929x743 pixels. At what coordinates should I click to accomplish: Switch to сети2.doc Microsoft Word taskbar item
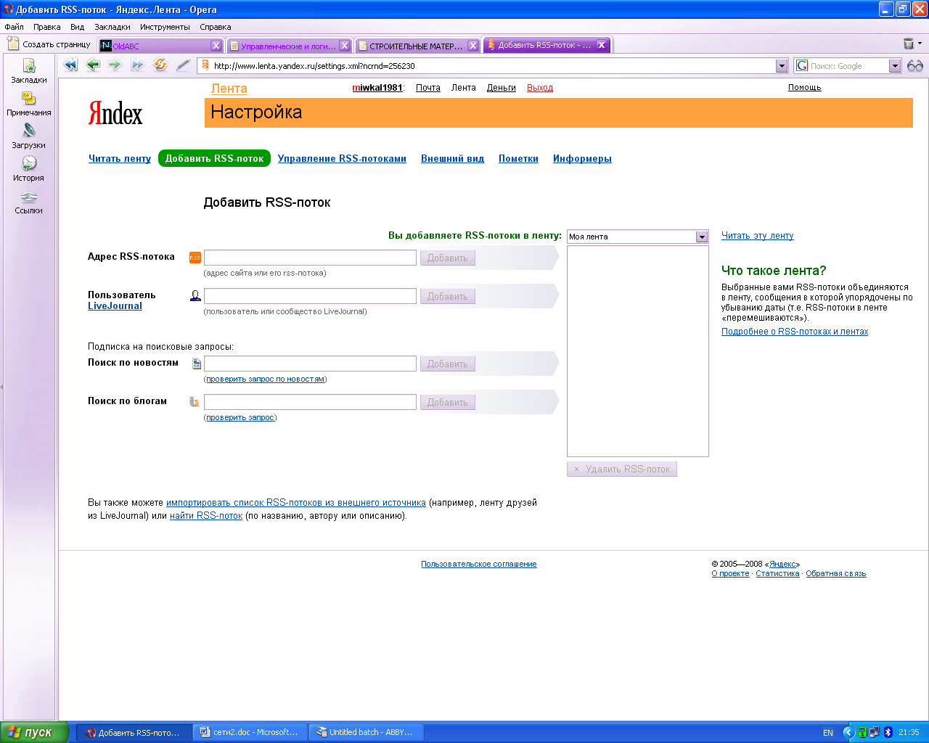pyautogui.click(x=250, y=732)
